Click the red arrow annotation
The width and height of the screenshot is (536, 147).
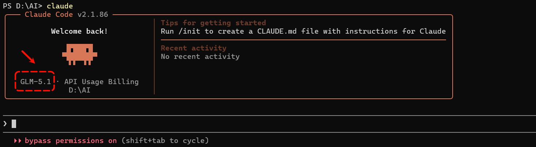(28, 57)
